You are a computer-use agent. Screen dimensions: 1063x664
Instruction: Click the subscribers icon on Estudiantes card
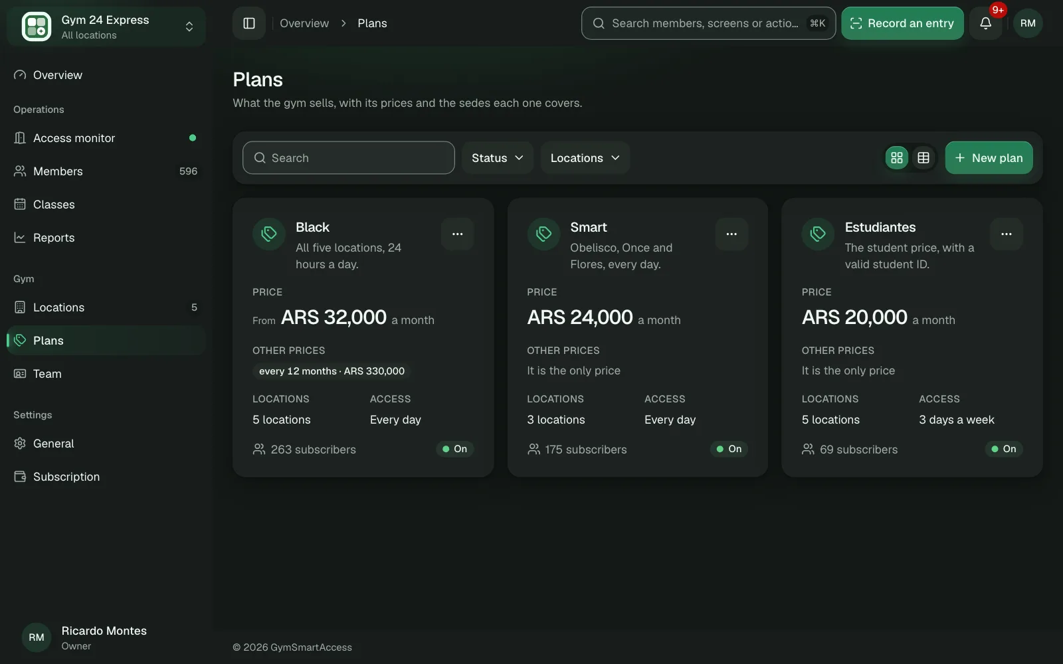(x=808, y=450)
